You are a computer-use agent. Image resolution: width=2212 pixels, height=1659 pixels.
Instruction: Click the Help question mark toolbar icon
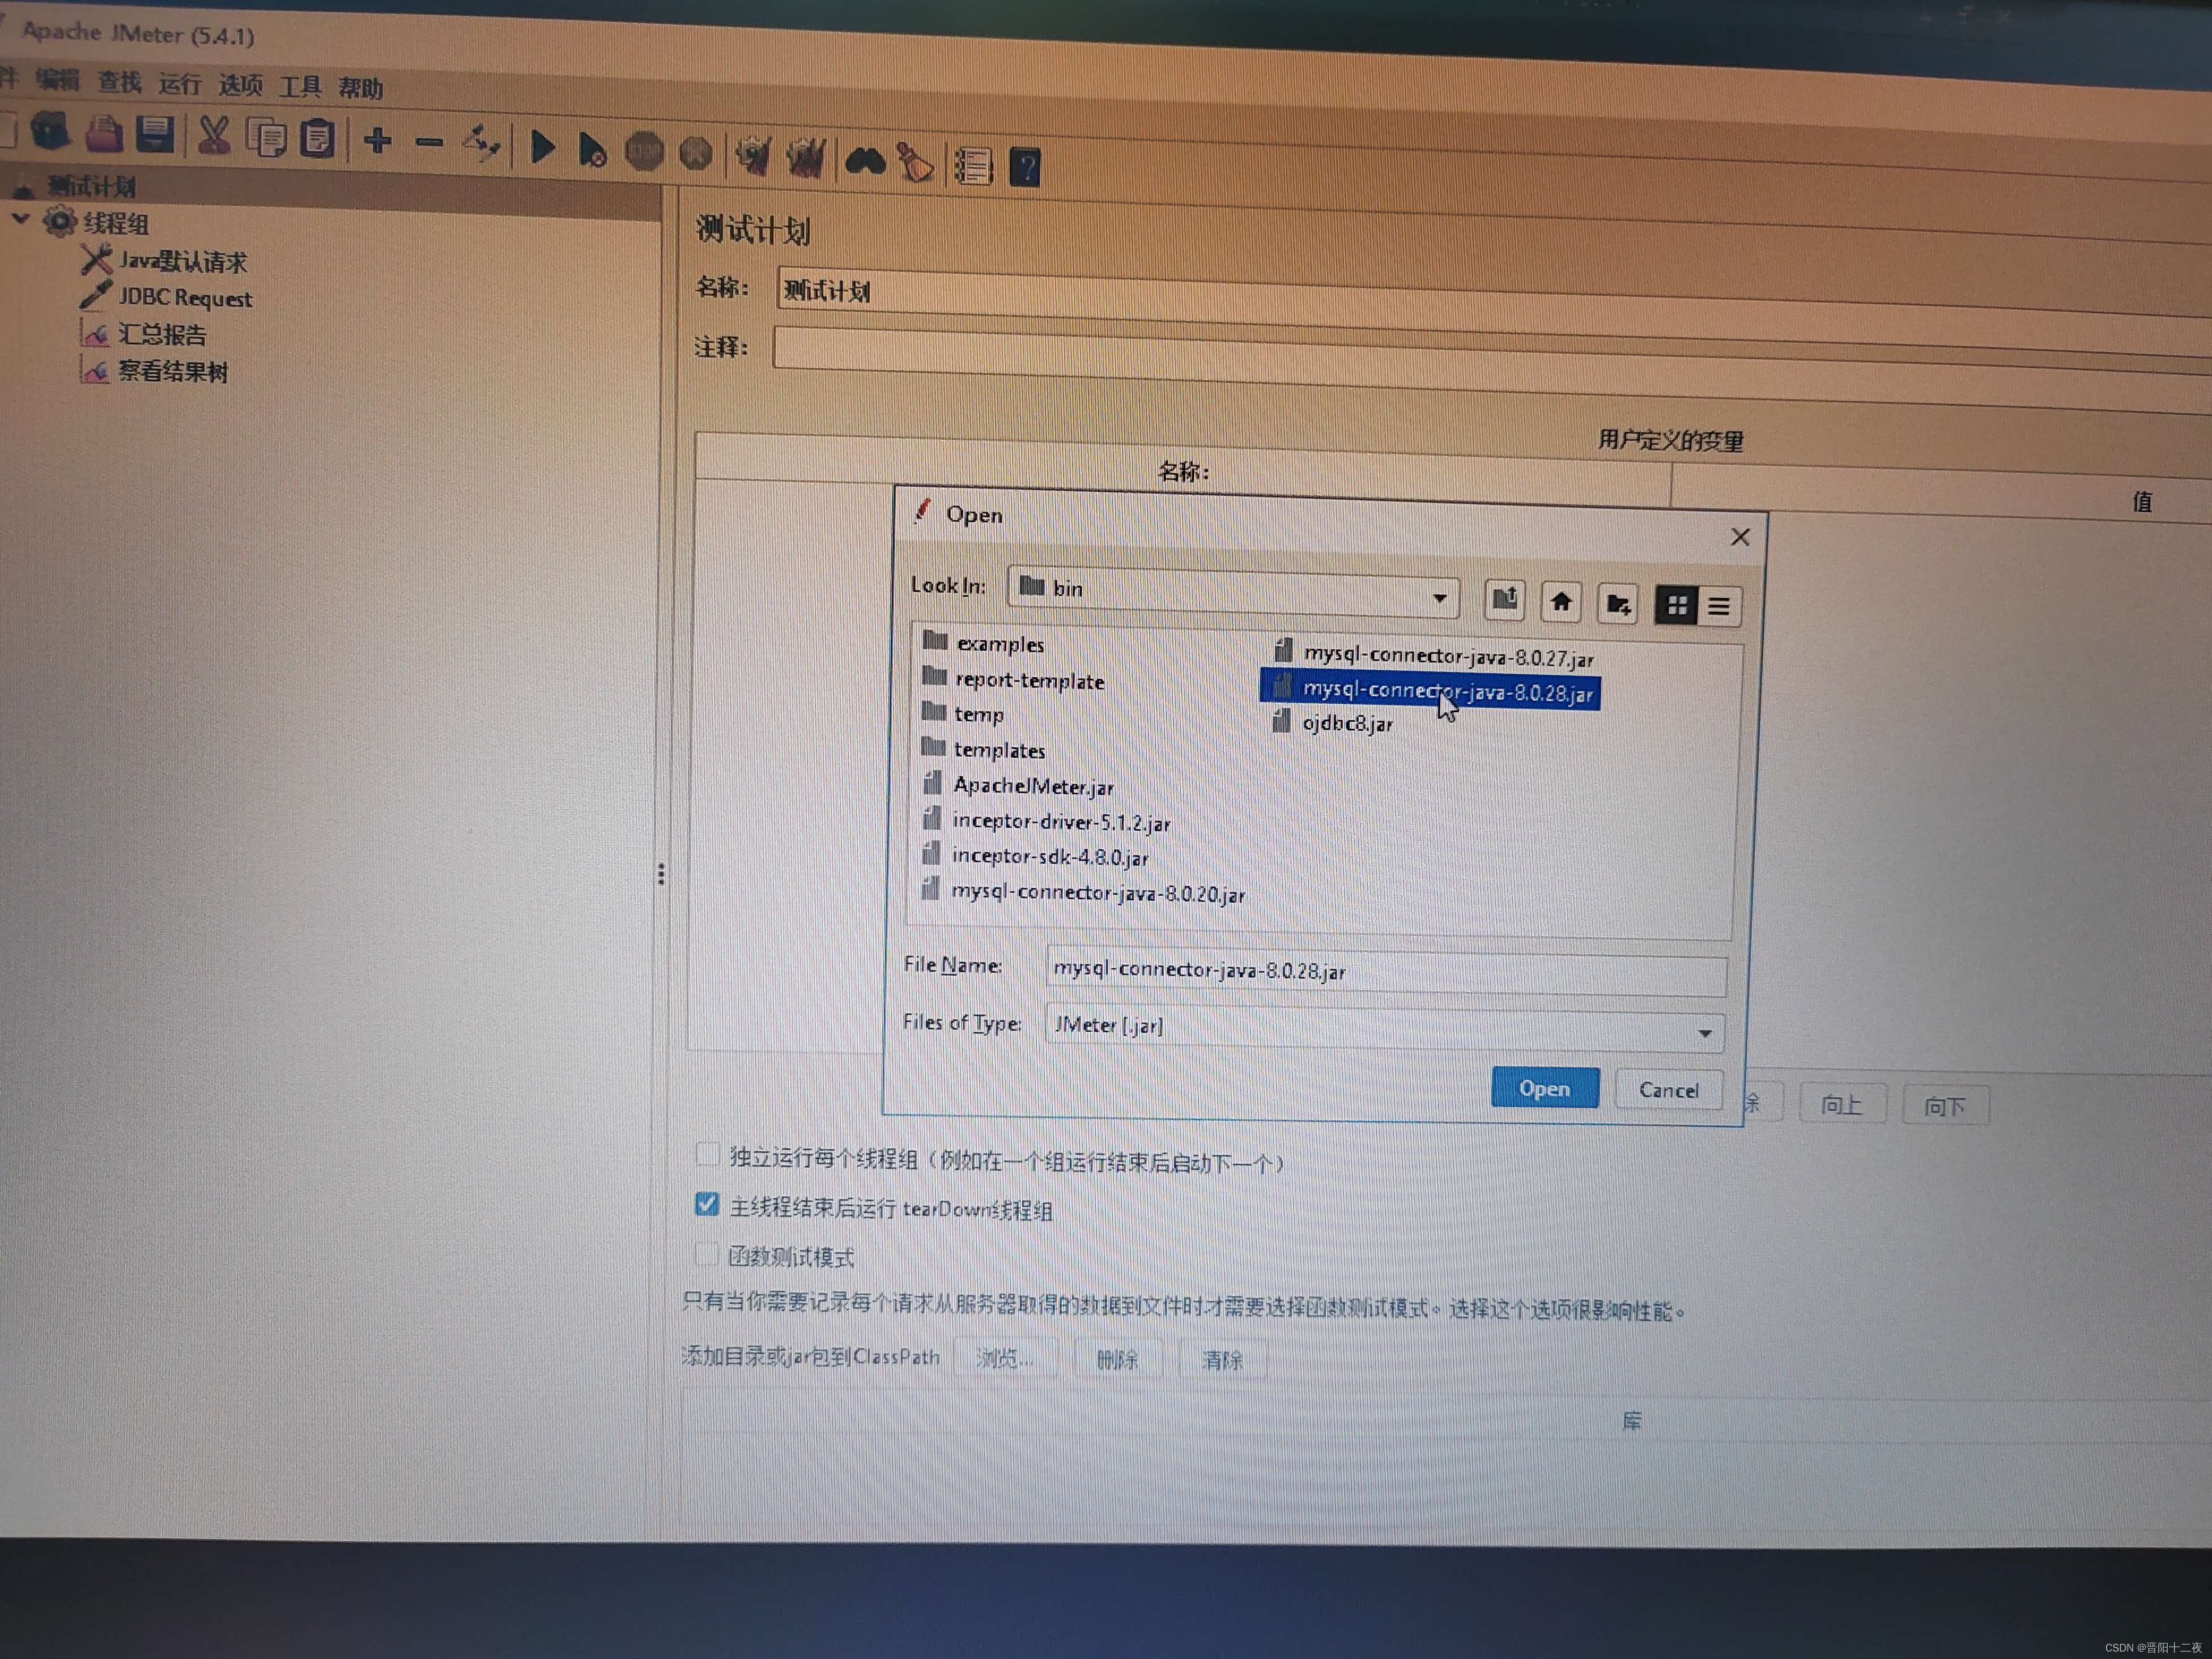(x=1025, y=166)
